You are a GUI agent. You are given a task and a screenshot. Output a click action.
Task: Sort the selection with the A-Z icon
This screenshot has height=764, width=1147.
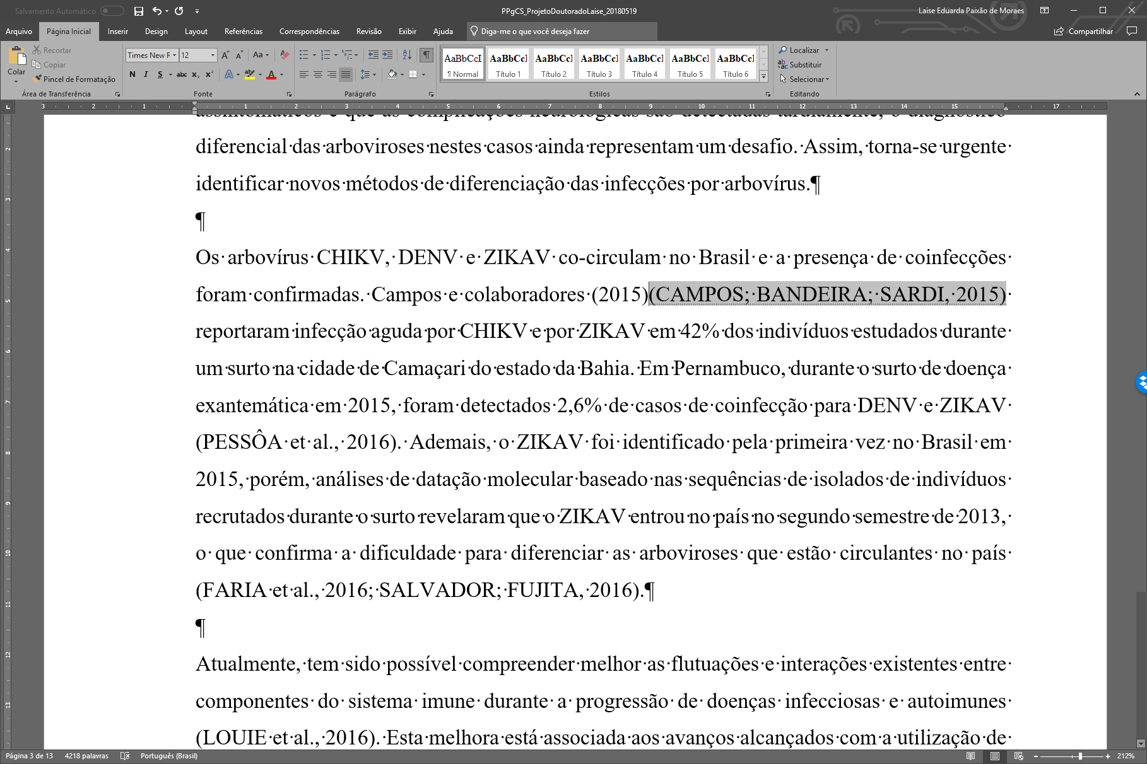(x=407, y=55)
